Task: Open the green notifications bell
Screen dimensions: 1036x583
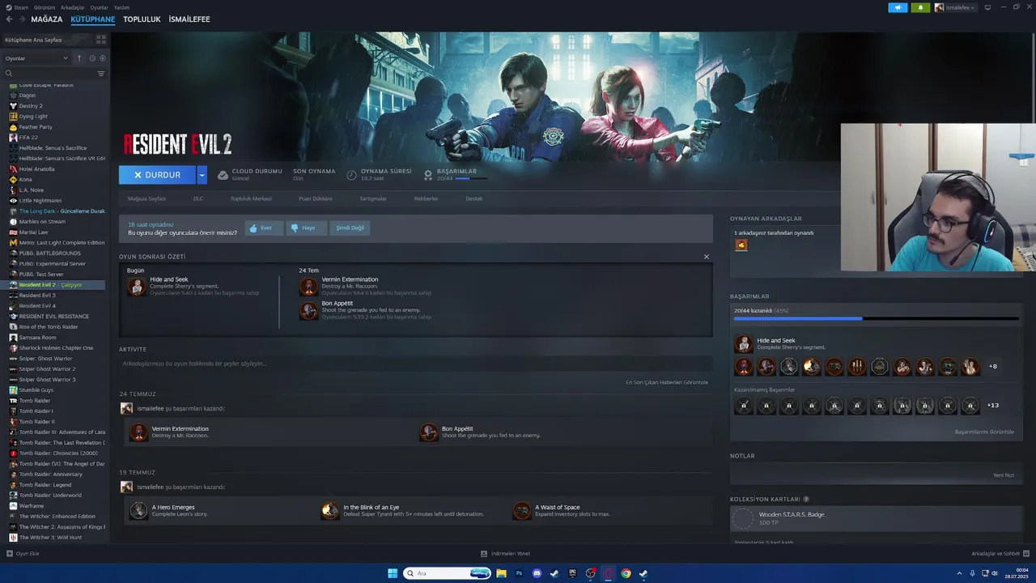Action: pos(920,7)
